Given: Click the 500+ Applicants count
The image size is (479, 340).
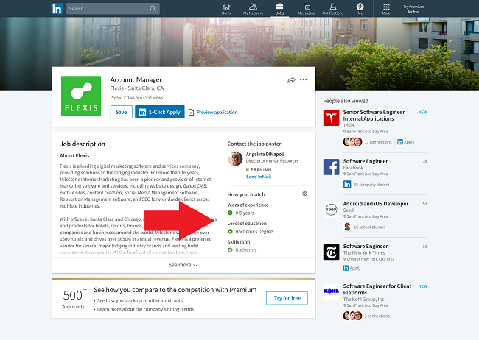Looking at the screenshot, I should [x=74, y=299].
